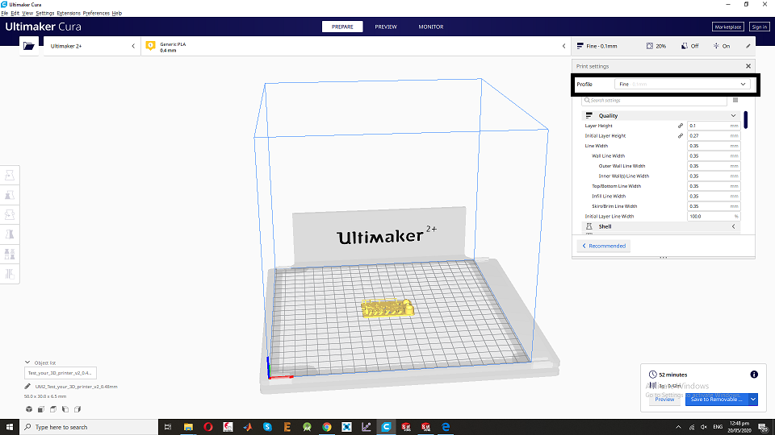Open the Marketplace
Screen dimensions: 775x435
coord(727,27)
